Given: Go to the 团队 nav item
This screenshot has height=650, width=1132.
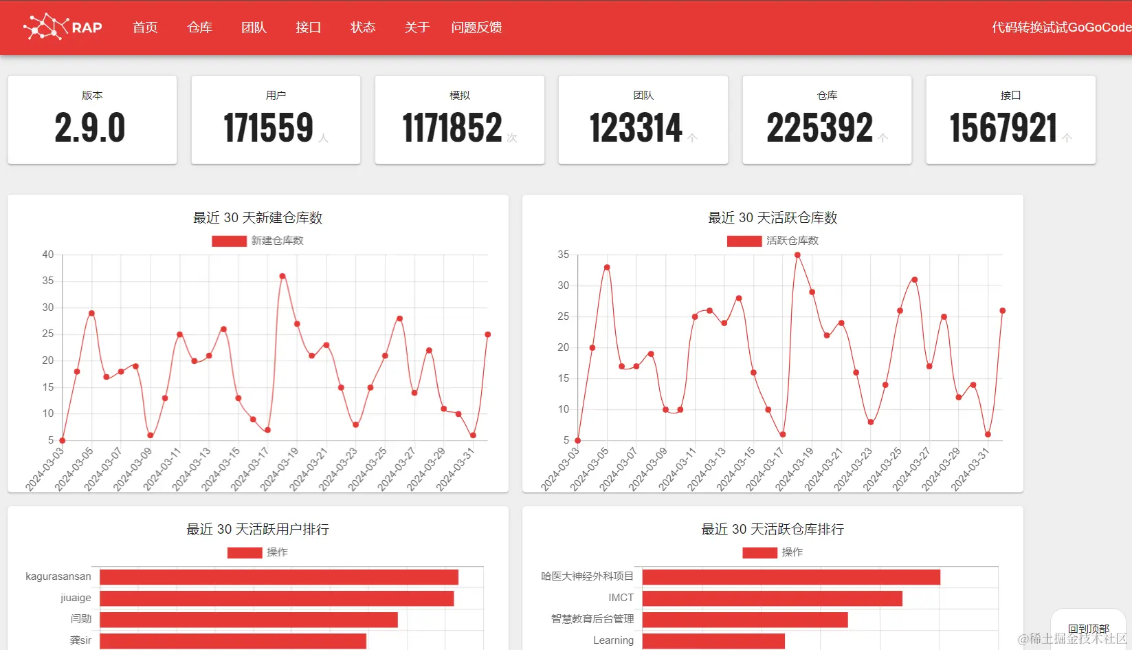Looking at the screenshot, I should (254, 28).
